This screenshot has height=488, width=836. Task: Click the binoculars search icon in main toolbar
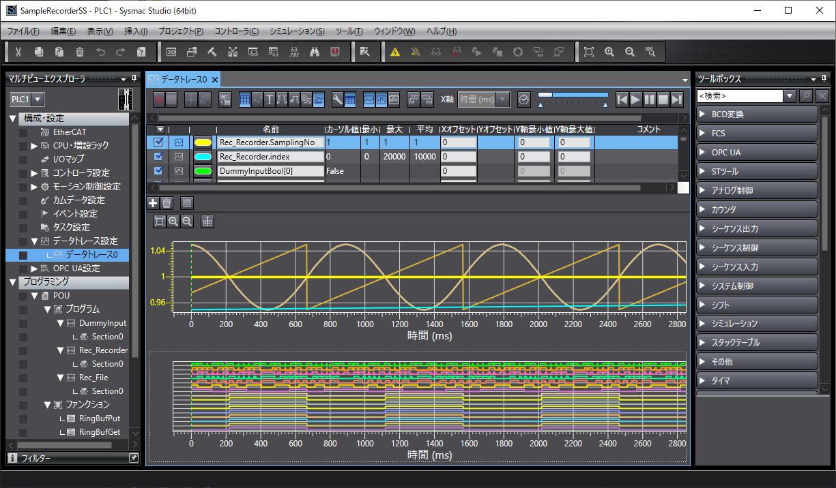[x=315, y=52]
